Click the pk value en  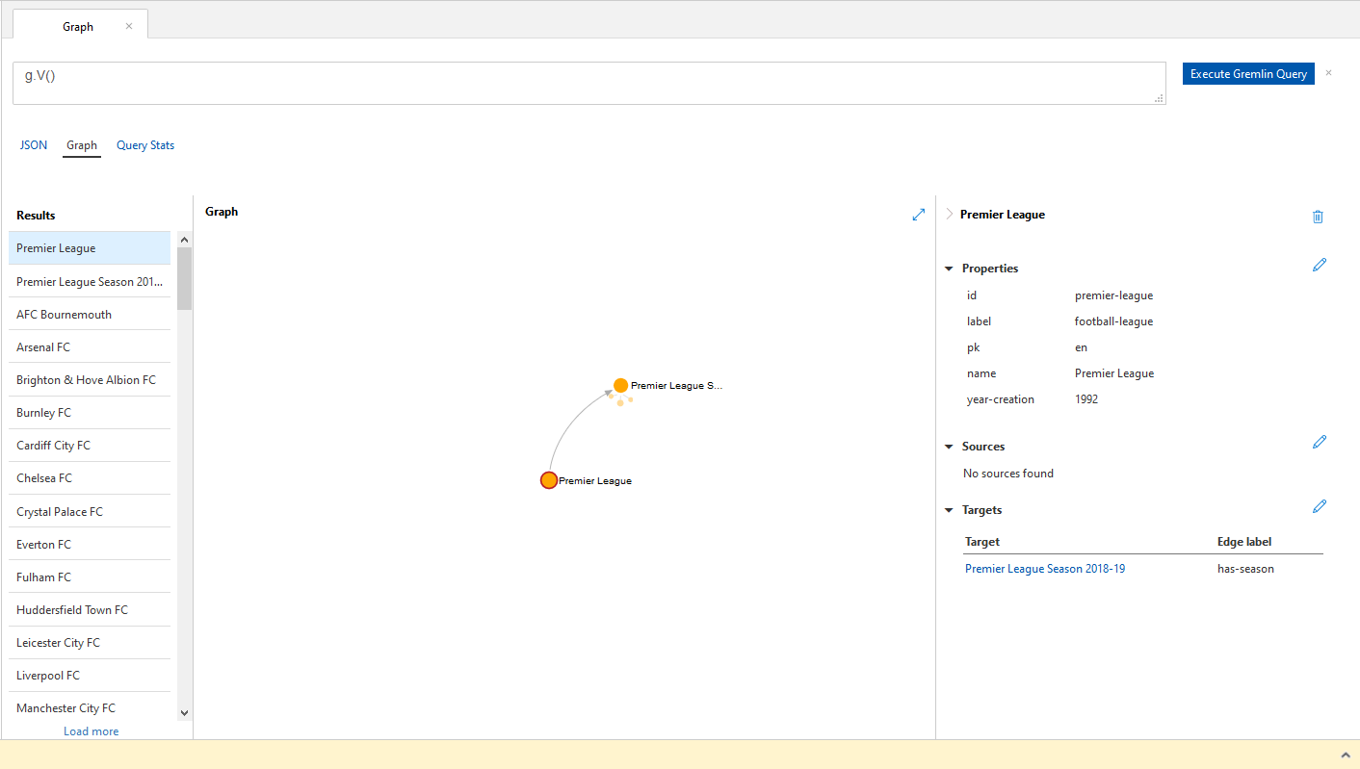1081,347
